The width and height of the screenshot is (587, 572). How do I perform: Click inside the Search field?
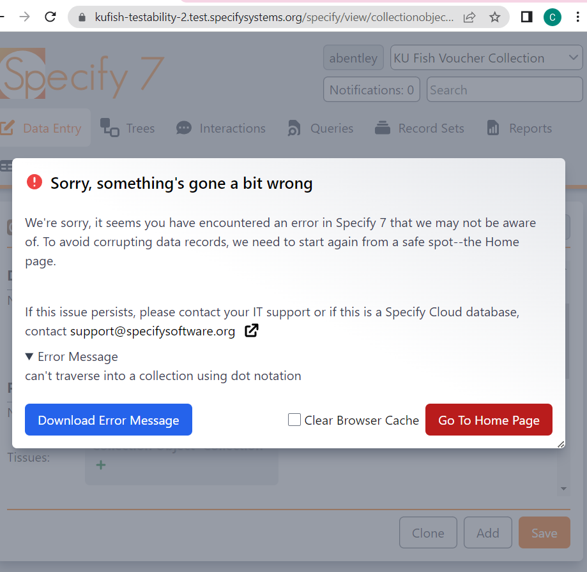click(x=504, y=89)
